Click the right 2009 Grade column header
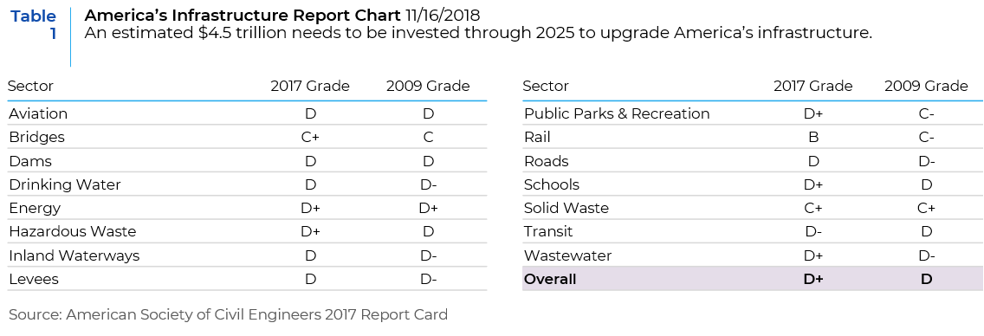The width and height of the screenshot is (984, 336). pos(926,86)
